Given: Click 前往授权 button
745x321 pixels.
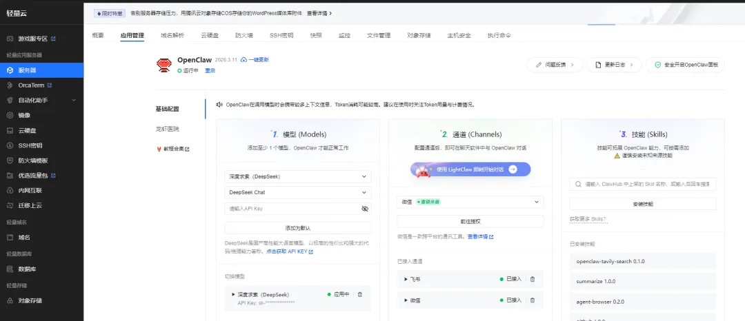Looking at the screenshot, I should click(x=470, y=221).
